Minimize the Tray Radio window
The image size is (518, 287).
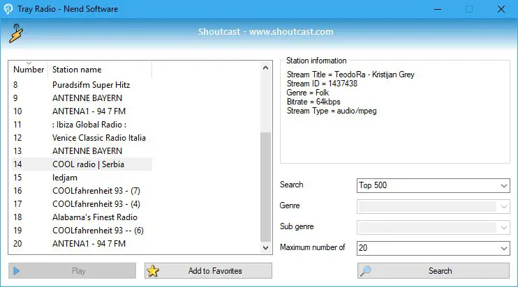[438, 9]
